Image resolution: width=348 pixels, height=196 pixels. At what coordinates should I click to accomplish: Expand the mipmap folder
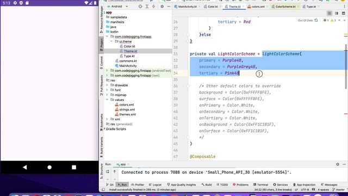point(107,95)
